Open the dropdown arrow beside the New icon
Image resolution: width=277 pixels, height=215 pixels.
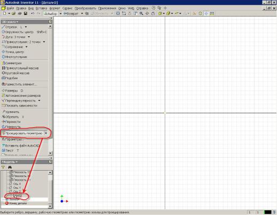click(x=9, y=13)
